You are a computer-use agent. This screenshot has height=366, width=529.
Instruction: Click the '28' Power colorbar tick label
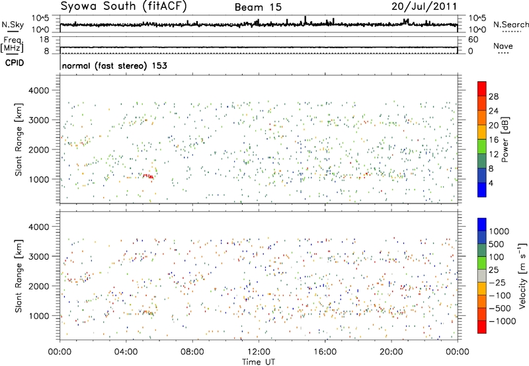click(x=493, y=96)
